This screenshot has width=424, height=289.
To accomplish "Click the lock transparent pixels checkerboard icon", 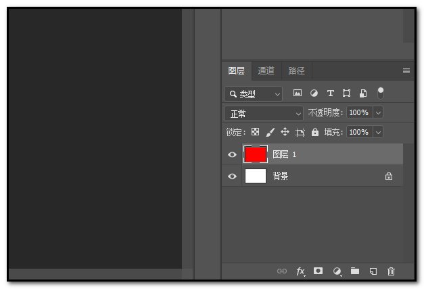I will click(x=256, y=132).
